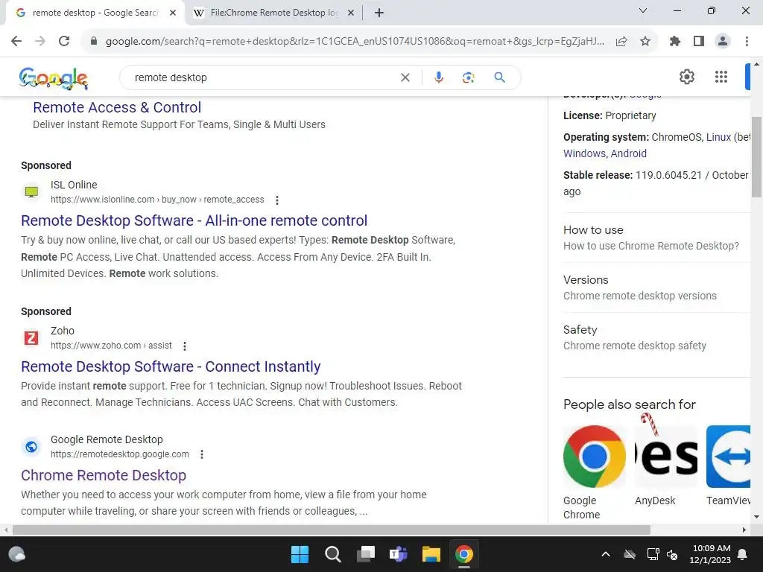
Task: Open clock showing 10:09 AM
Action: point(710,554)
